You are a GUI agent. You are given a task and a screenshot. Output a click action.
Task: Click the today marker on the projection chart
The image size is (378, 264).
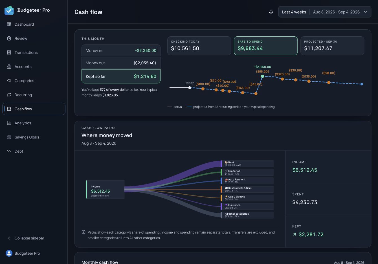pyautogui.click(x=190, y=88)
